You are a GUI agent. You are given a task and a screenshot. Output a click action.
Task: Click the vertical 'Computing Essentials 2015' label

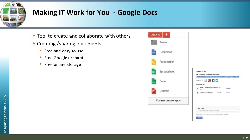(x=5, y=114)
